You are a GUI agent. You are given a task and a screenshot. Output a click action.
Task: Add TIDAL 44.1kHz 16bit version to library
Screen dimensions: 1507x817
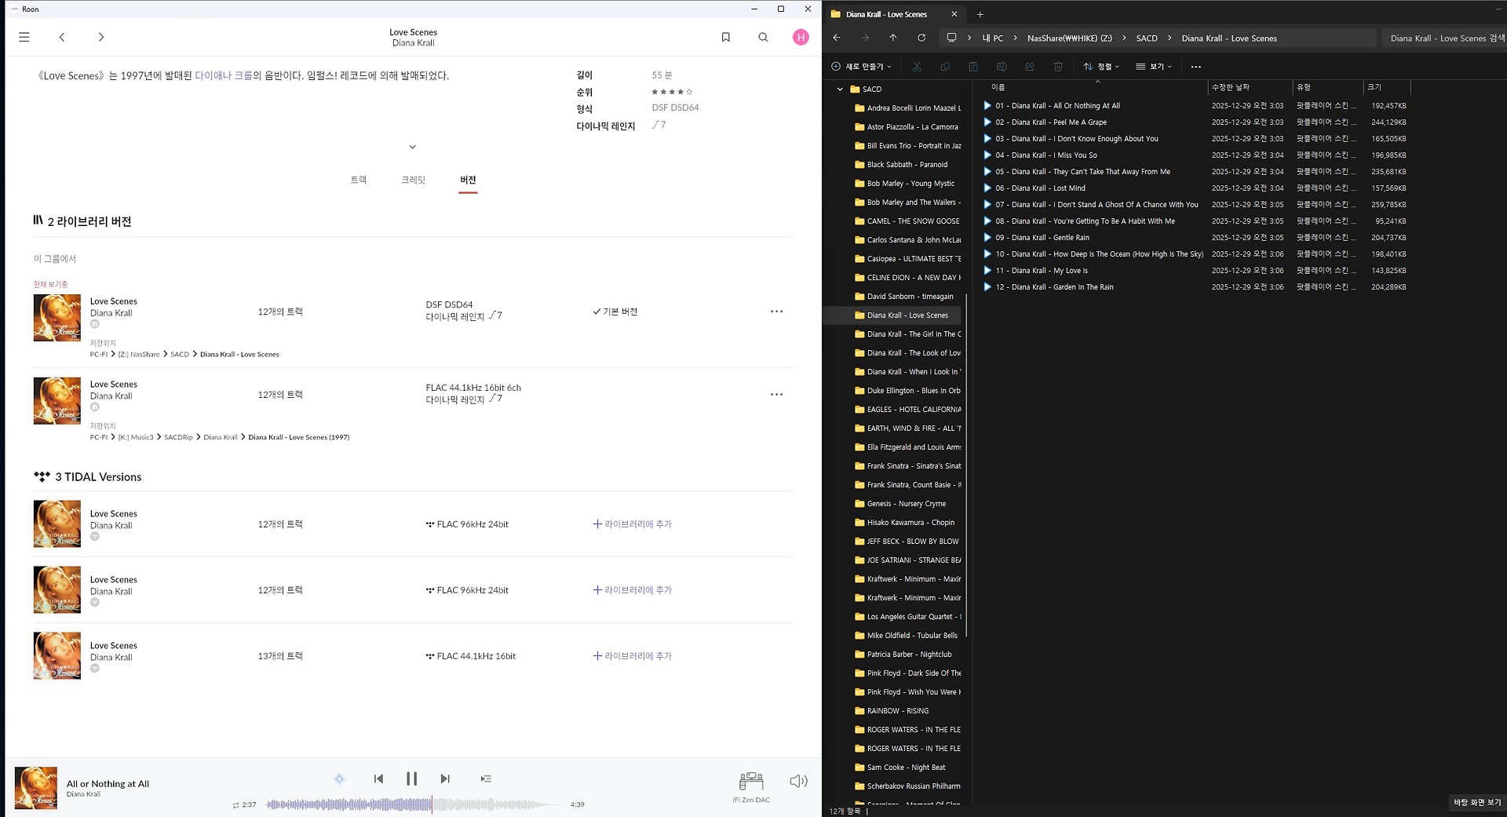click(633, 656)
